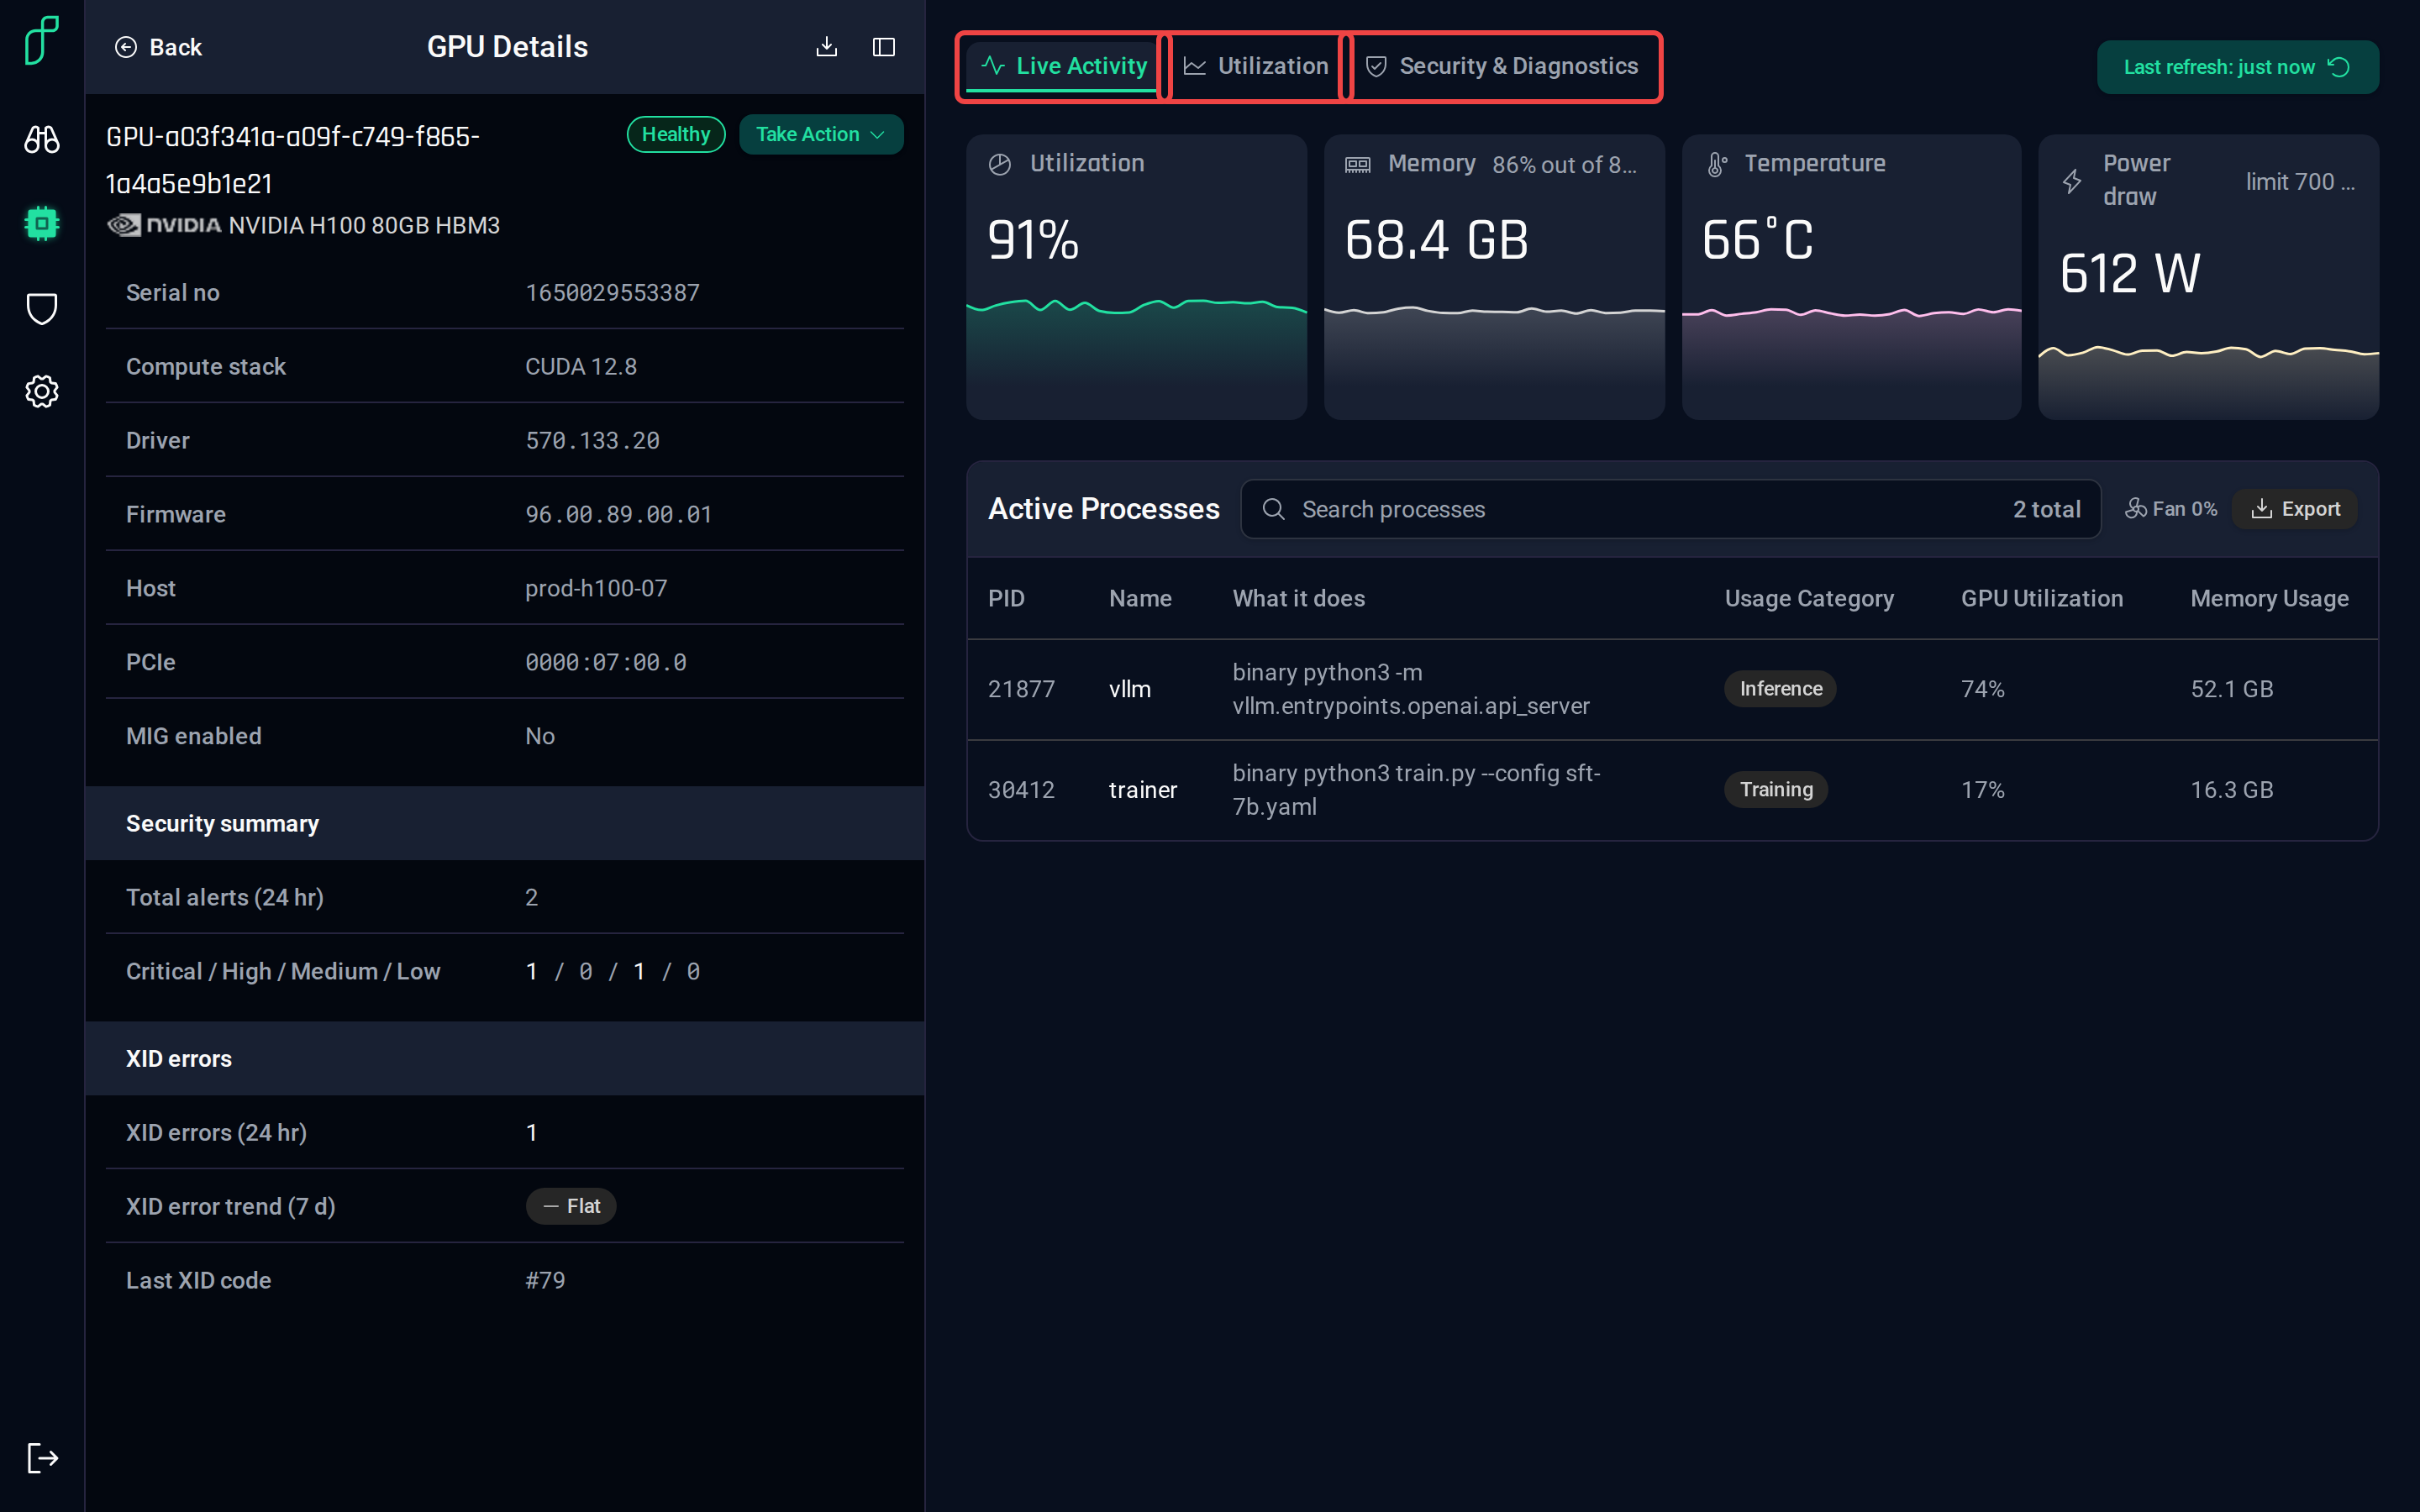Click the serial number 1650029553387

[612, 293]
